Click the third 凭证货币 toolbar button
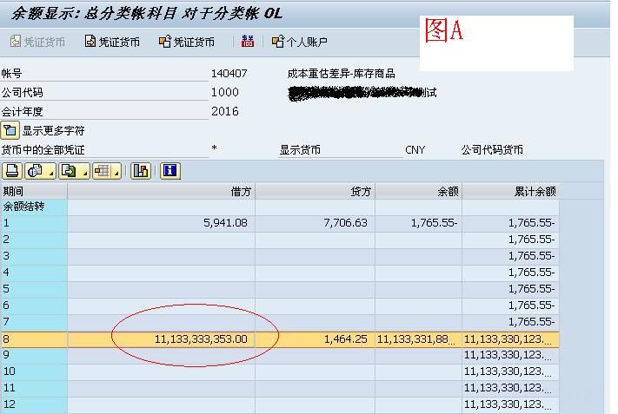Screen dimensions: 618x414 (x=186, y=42)
